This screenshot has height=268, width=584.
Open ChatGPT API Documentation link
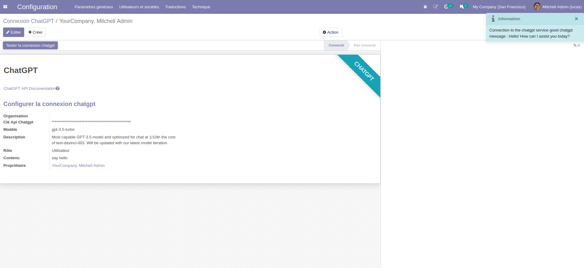point(30,88)
